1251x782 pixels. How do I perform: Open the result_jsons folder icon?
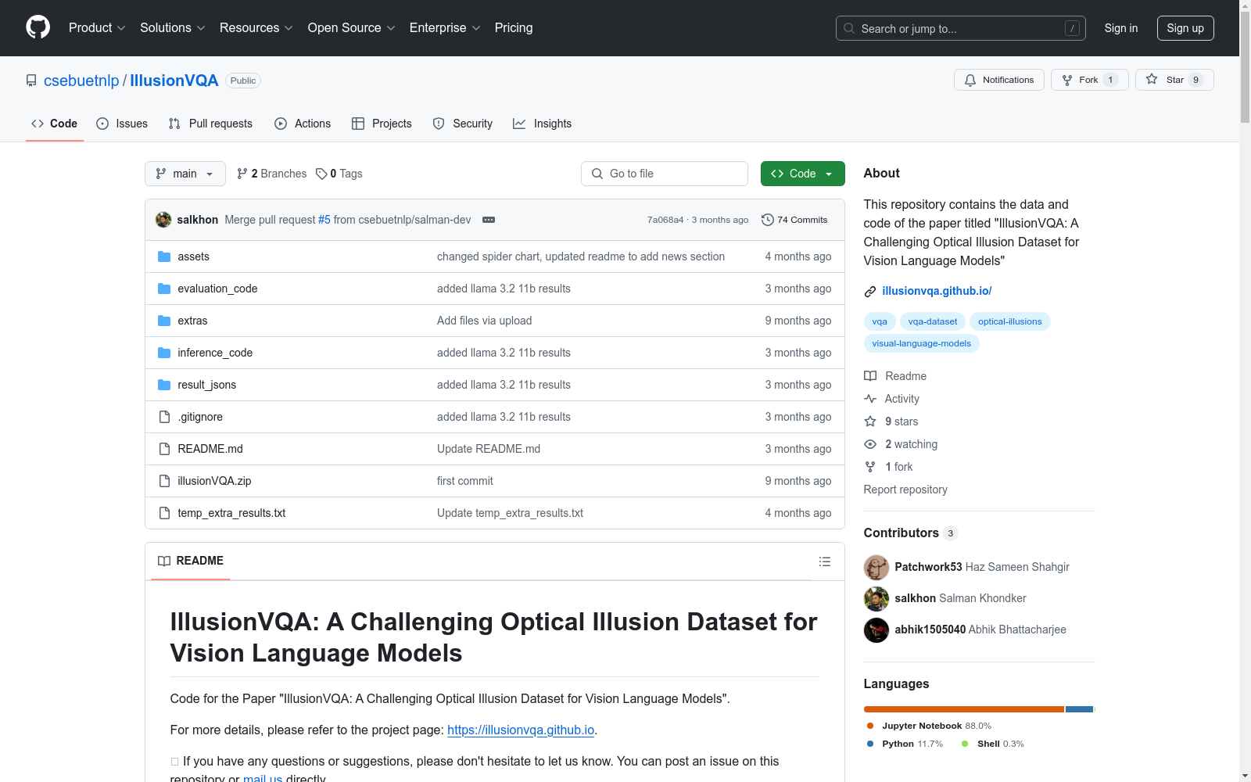click(x=164, y=385)
